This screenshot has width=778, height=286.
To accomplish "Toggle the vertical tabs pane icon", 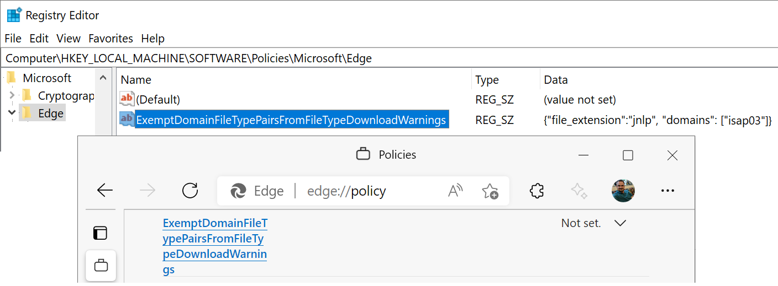I will tap(100, 233).
